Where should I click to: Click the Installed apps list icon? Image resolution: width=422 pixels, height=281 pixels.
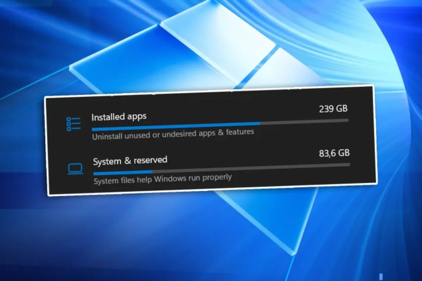pos(73,124)
